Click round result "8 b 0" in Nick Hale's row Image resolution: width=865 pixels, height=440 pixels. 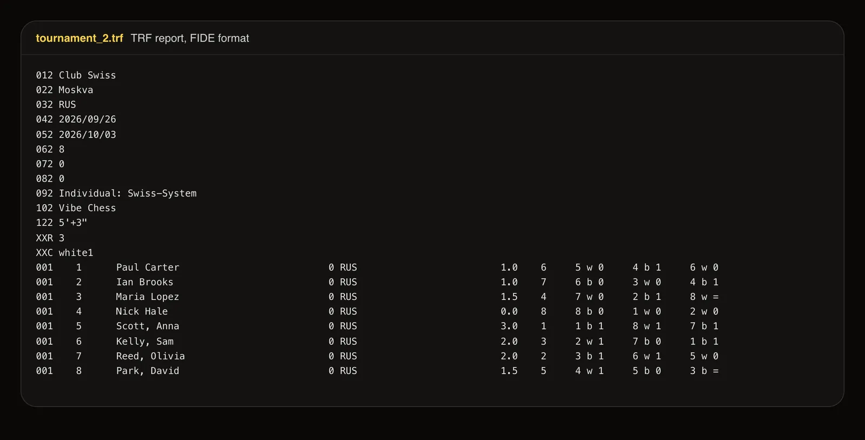(589, 311)
